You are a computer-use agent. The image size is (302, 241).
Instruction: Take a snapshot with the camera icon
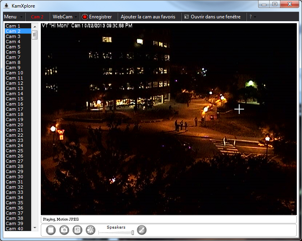(x=64, y=230)
